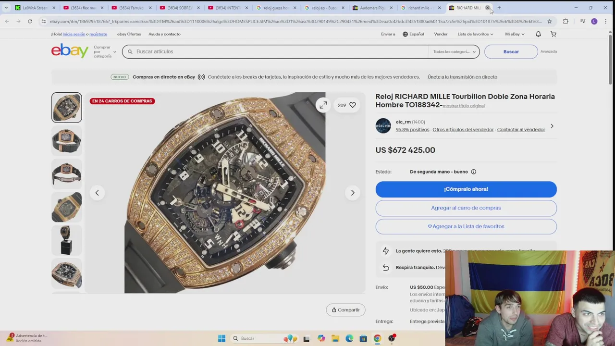615x346 pixels.
Task: Open the condition info circle icon
Action: tap(473, 172)
